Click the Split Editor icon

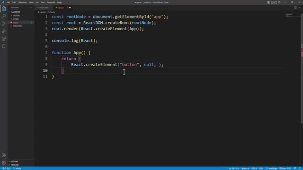click(x=295, y=8)
